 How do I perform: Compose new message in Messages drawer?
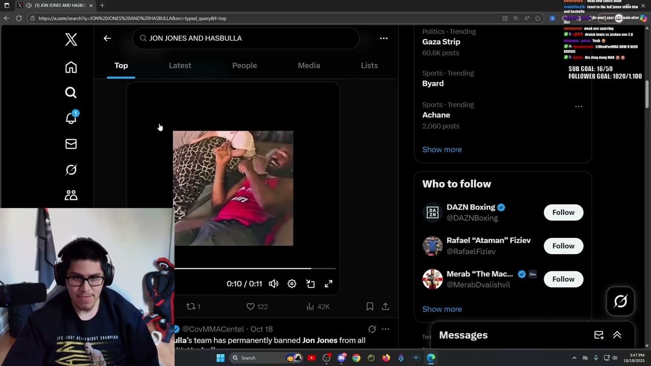pos(599,335)
